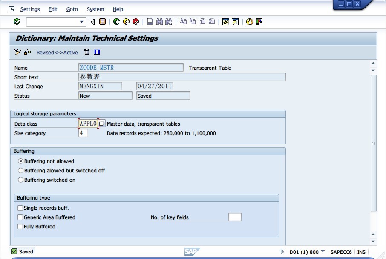
Task: Click the bottom scrollbar page-down arrow
Action: 373,242
